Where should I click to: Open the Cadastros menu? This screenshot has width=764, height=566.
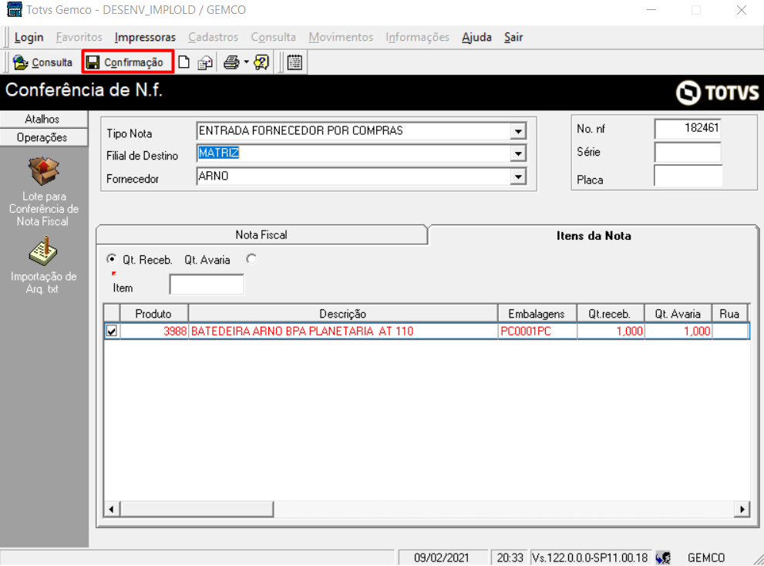pos(214,37)
